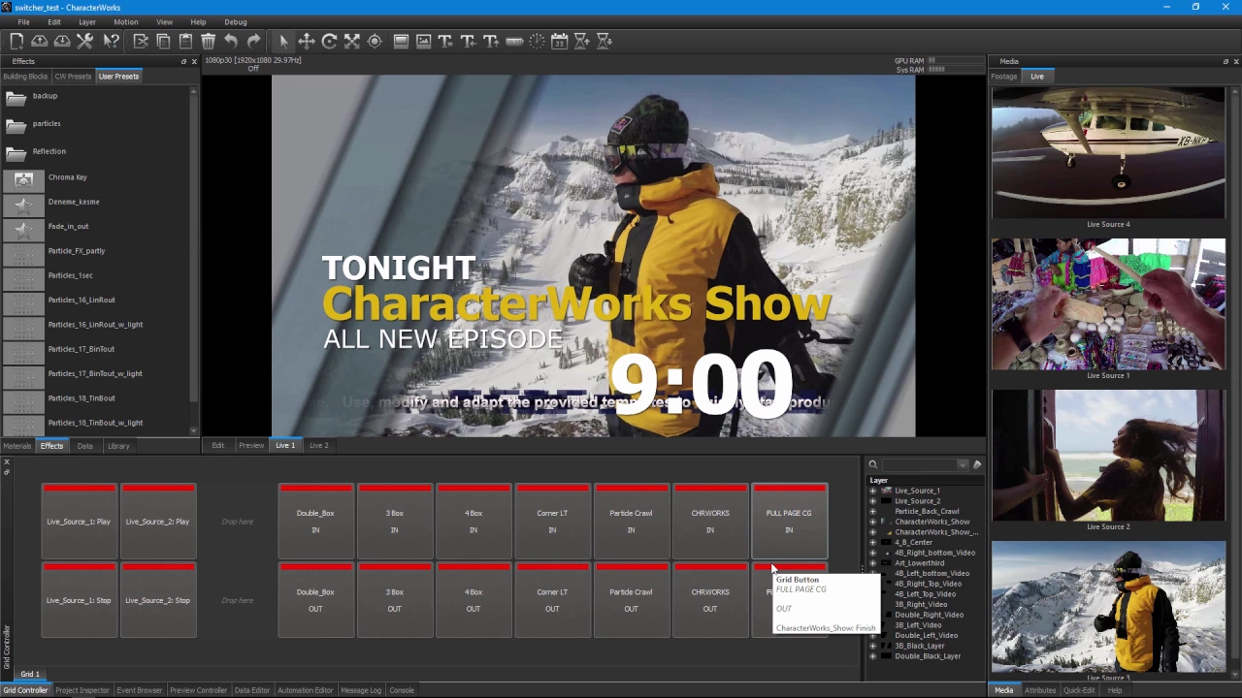
Task: Add a calendar date layer icon
Action: pos(559,41)
